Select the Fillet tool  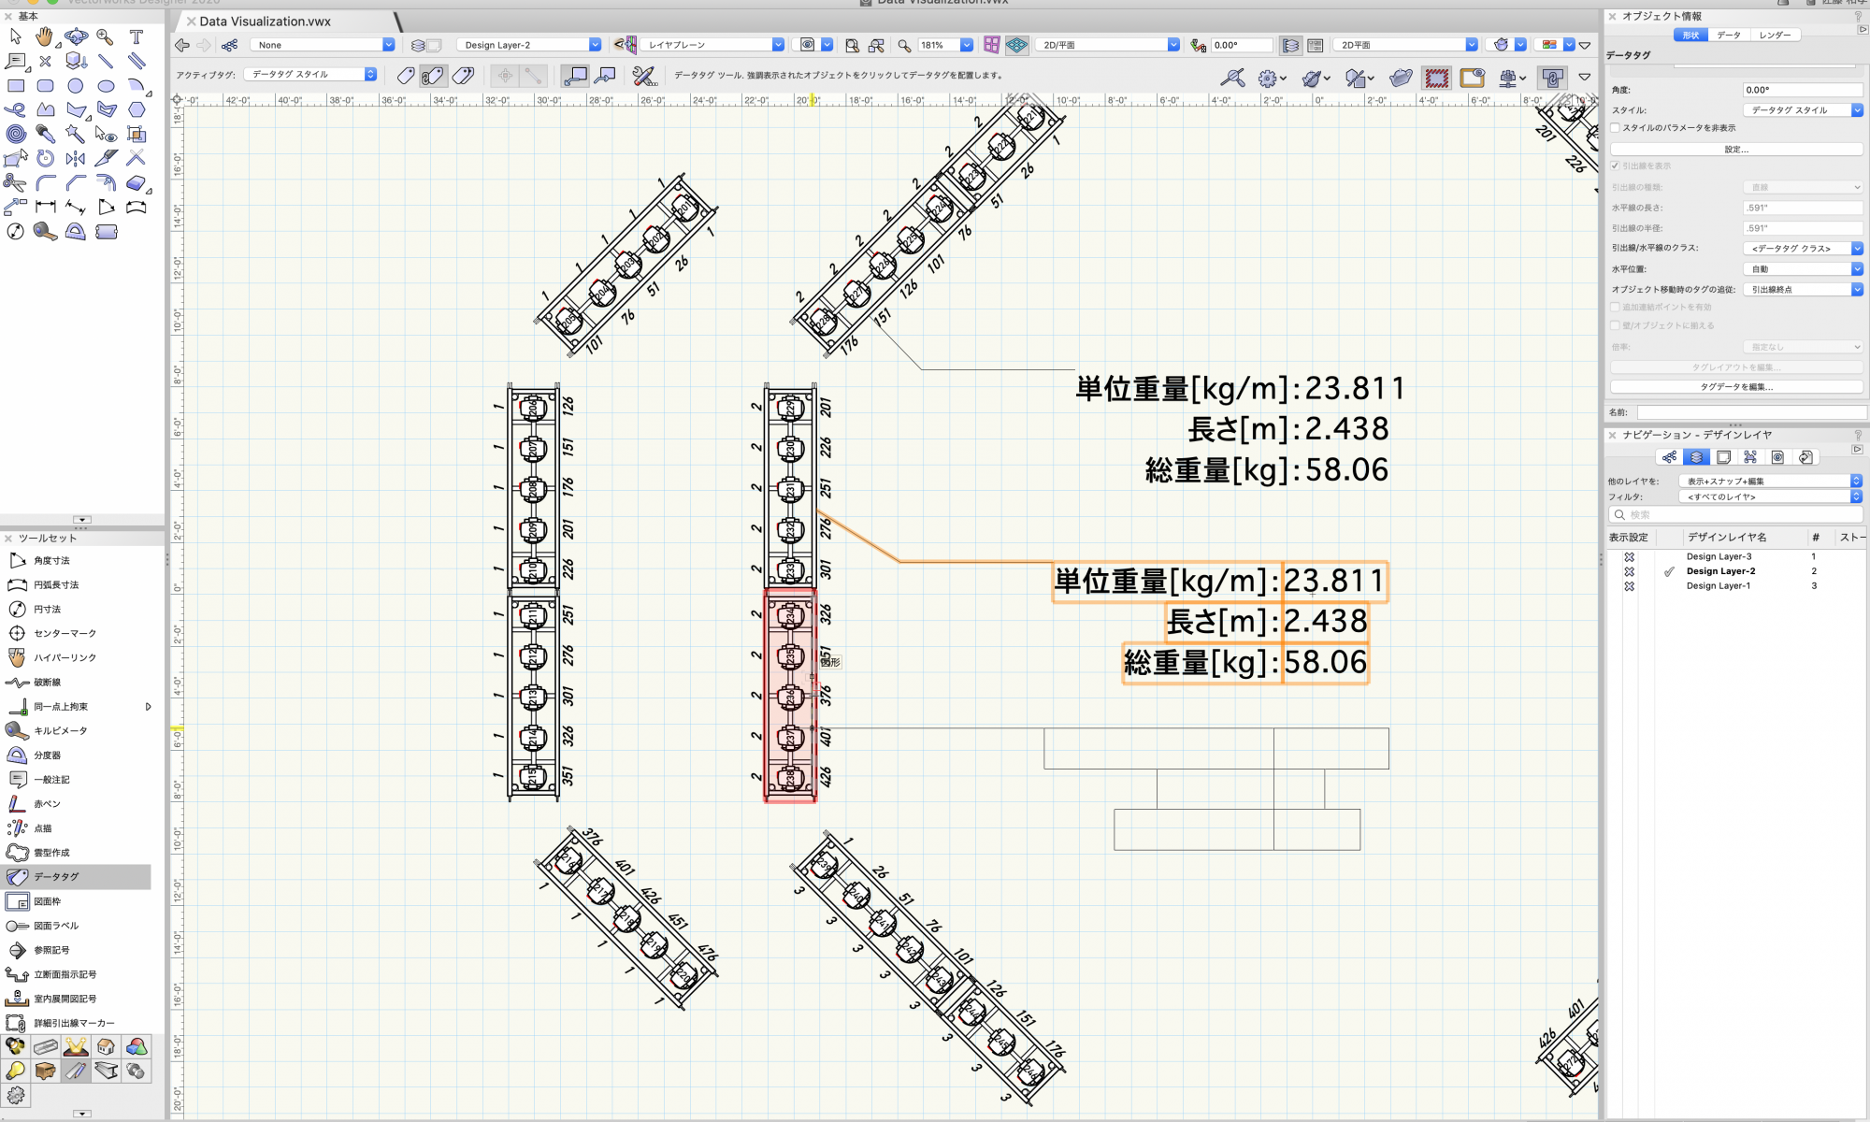pos(45,182)
